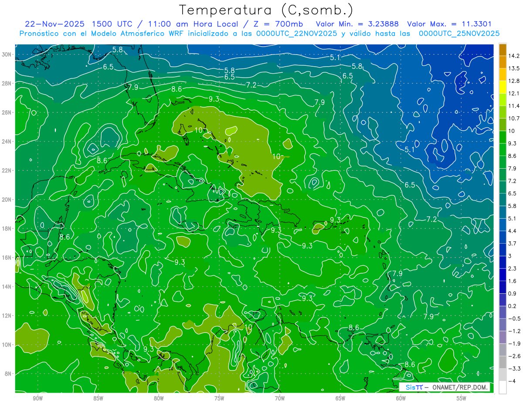The image size is (523, 404).
Task: Click the 70W longitude axis label
Action: [280, 398]
